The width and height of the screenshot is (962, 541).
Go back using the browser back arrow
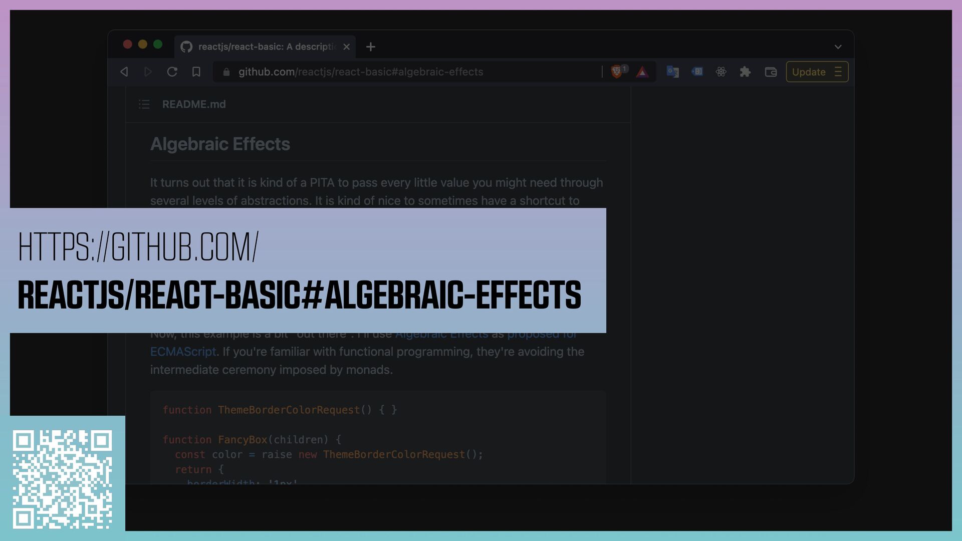click(124, 72)
